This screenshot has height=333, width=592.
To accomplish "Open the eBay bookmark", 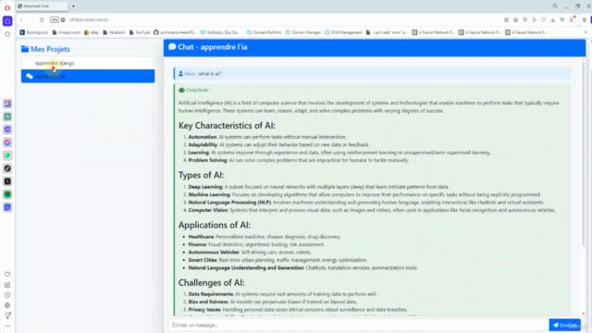I will click(x=92, y=32).
